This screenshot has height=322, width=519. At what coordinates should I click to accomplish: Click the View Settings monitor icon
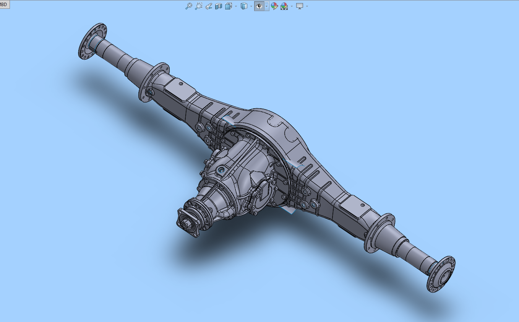300,6
